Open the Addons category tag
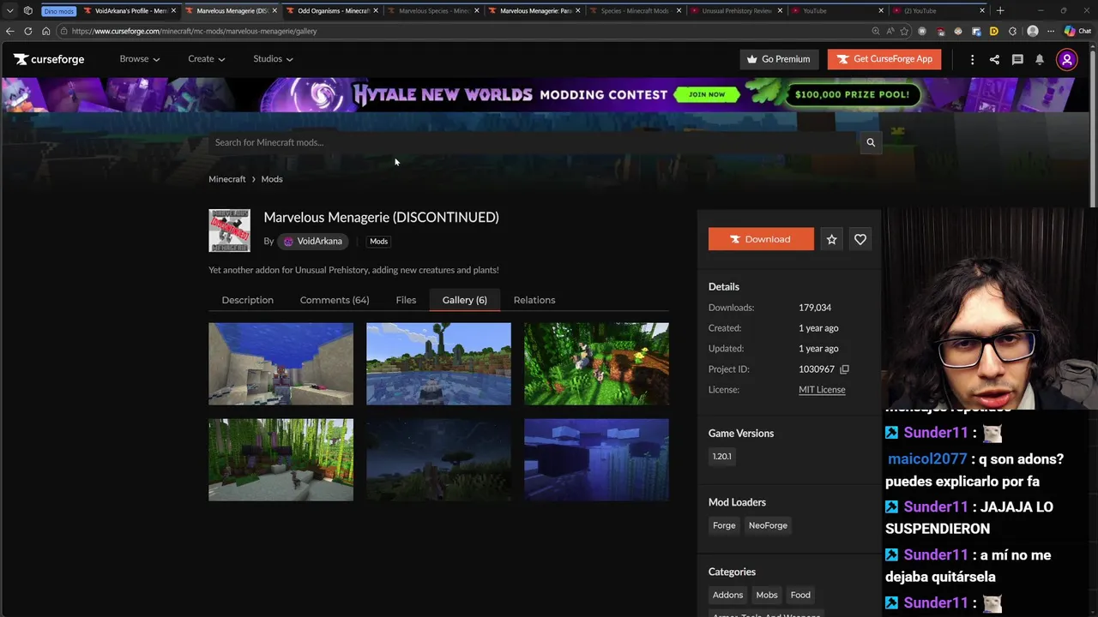This screenshot has width=1098, height=617. point(727,595)
